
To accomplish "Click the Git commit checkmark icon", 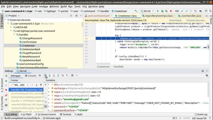I will tap(186, 11).
